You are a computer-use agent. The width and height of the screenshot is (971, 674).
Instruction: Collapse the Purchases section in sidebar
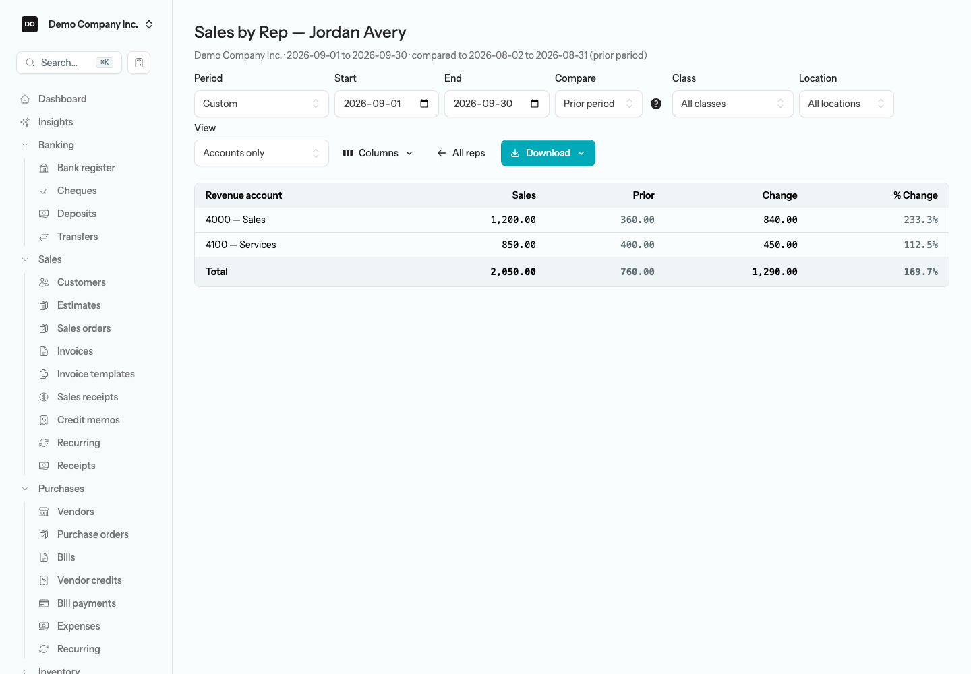point(25,489)
